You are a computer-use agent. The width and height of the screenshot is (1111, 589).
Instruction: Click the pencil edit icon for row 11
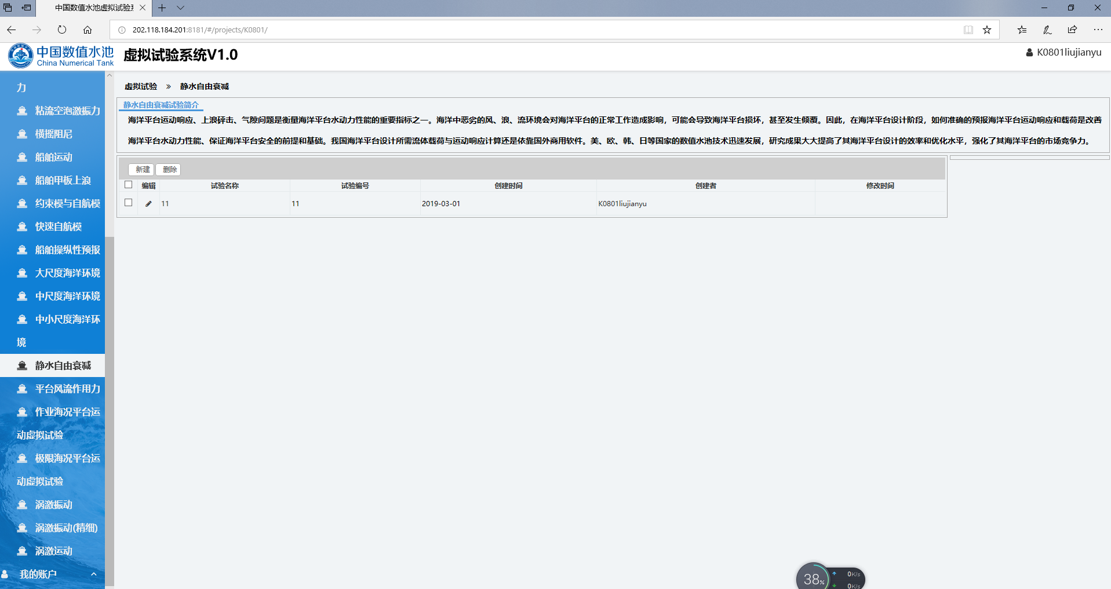[x=148, y=204]
